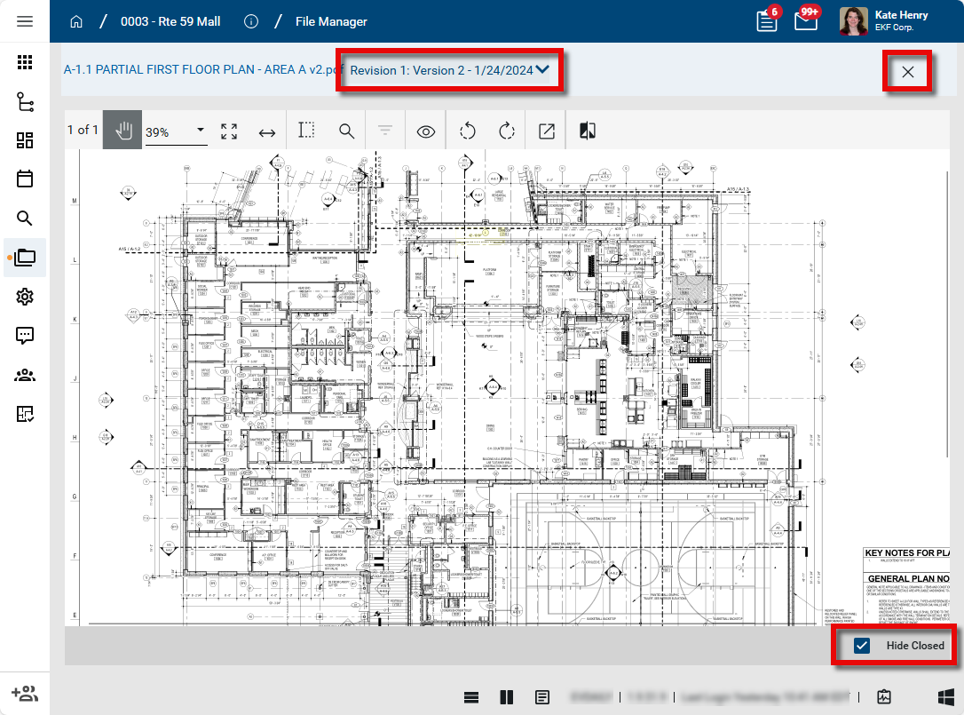The width and height of the screenshot is (964, 715).
Task: Go to 0003 - Rte 59 Mall breadcrumb
Action: coord(170,21)
